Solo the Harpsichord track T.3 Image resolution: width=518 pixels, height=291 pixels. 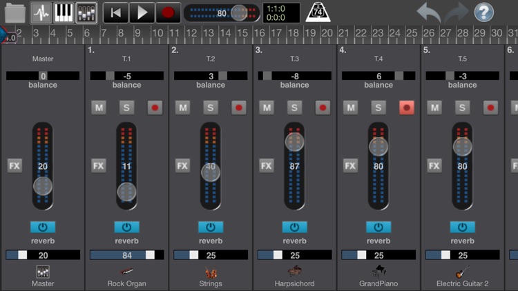pos(294,108)
